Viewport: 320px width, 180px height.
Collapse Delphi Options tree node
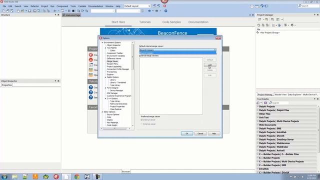(x=105, y=77)
